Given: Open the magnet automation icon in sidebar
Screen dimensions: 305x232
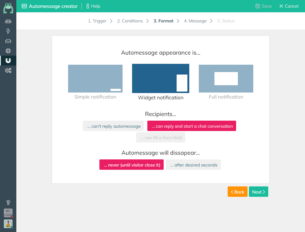Looking at the screenshot, I should [8, 61].
